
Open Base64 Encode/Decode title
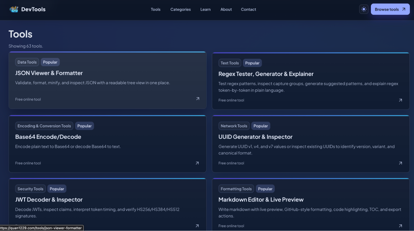point(48,137)
